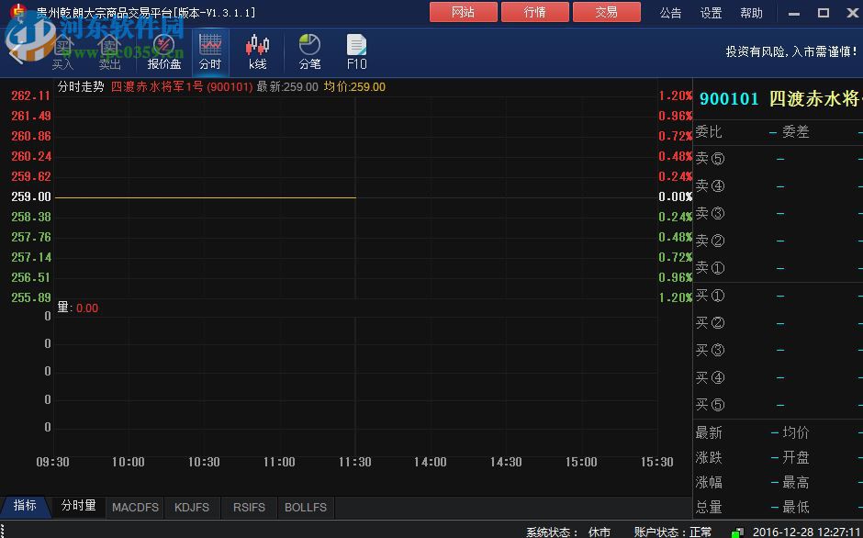
Task: Click the 涨幅 field label
Action: [x=709, y=482]
